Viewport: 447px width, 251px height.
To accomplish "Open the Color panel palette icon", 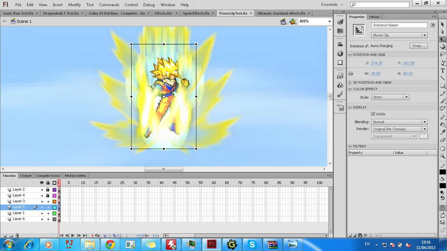I will tap(340, 22).
